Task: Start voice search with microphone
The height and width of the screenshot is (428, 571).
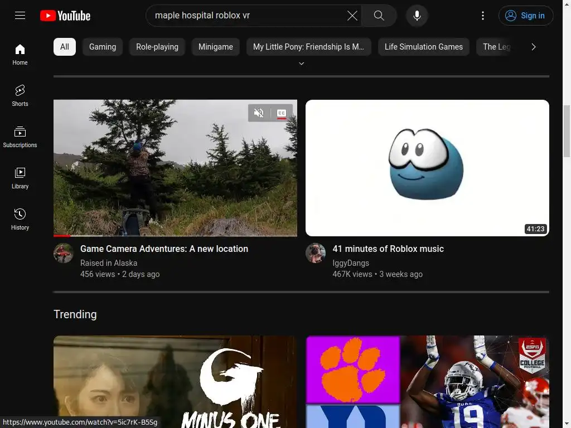Action: [417, 15]
